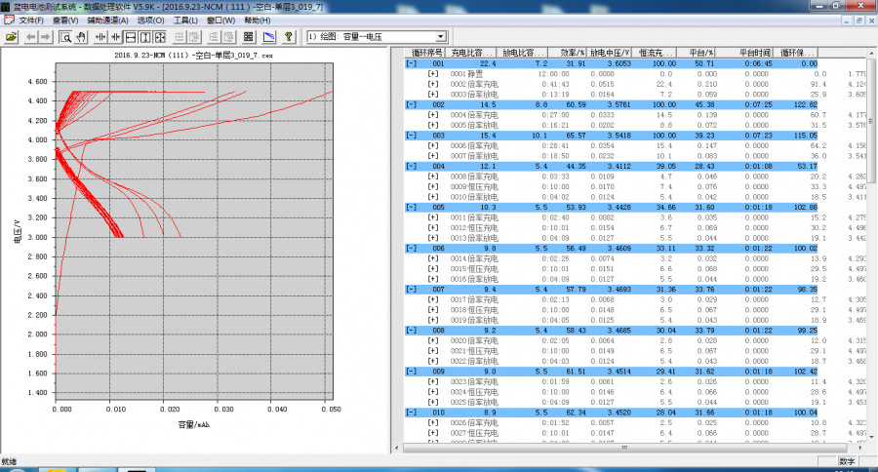Select step 0025 倍率放电 row

pos(635,402)
